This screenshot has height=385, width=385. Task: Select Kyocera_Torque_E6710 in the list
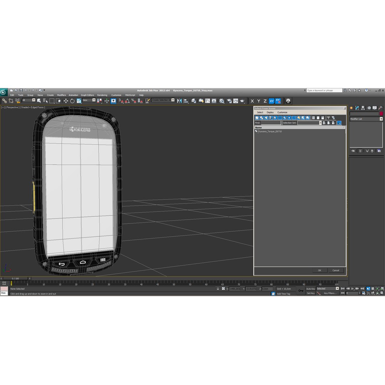coord(270,132)
